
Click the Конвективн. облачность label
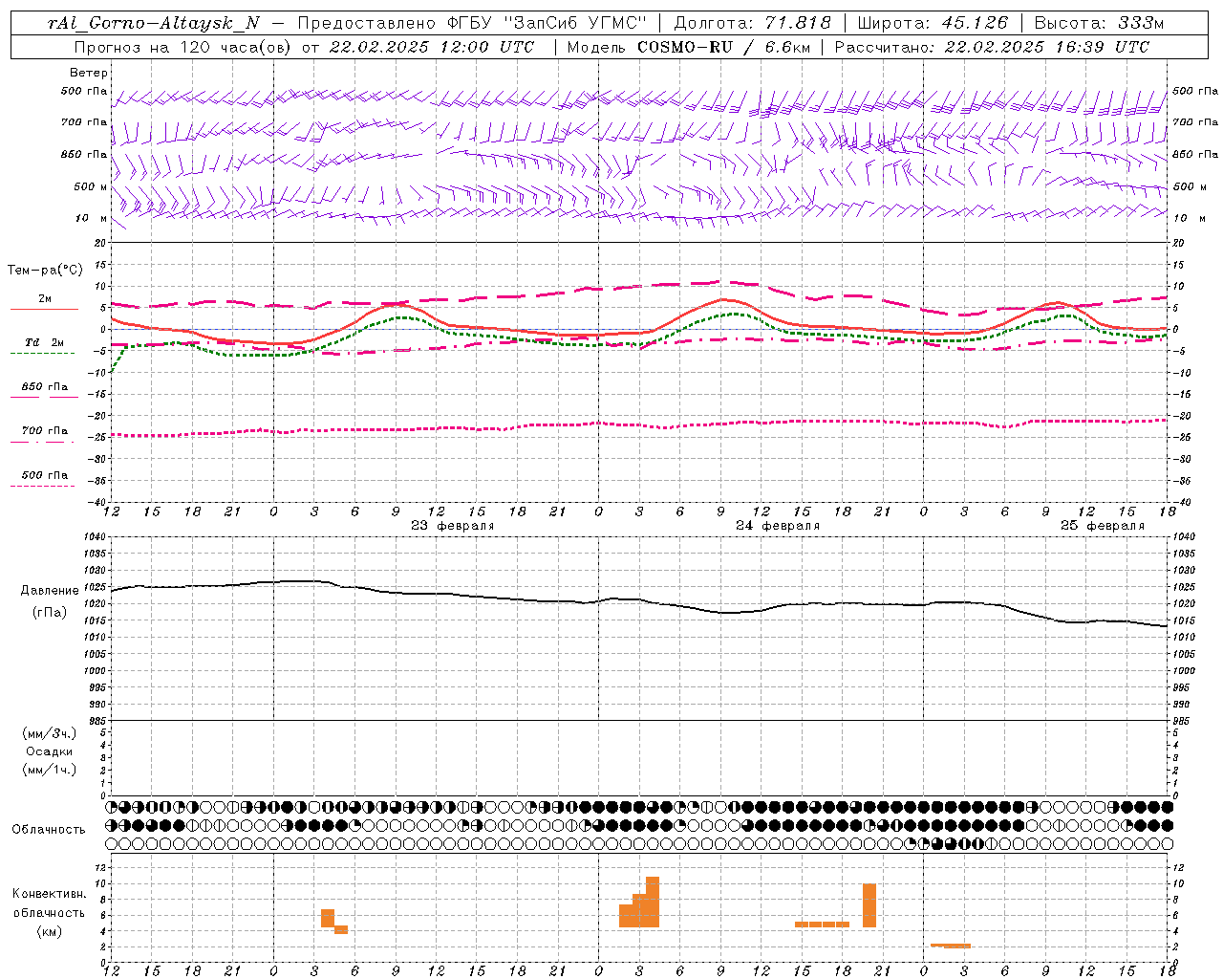[50, 903]
